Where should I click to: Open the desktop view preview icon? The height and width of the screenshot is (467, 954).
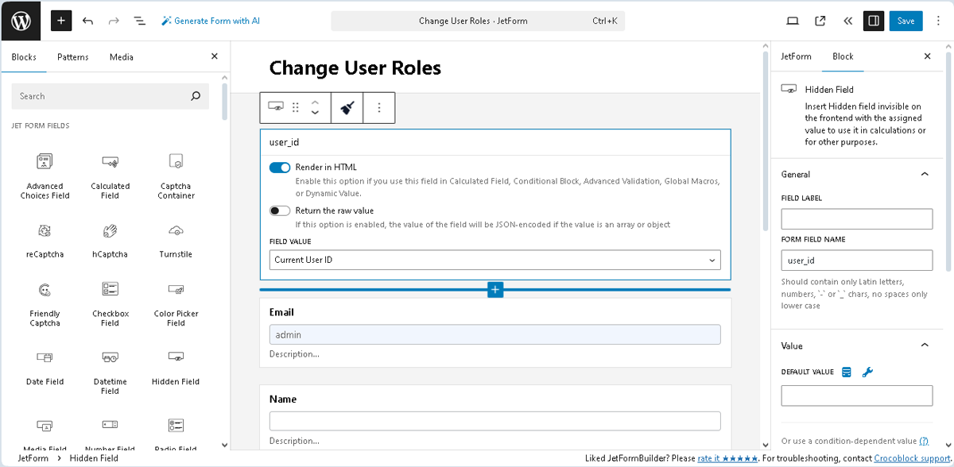[793, 21]
